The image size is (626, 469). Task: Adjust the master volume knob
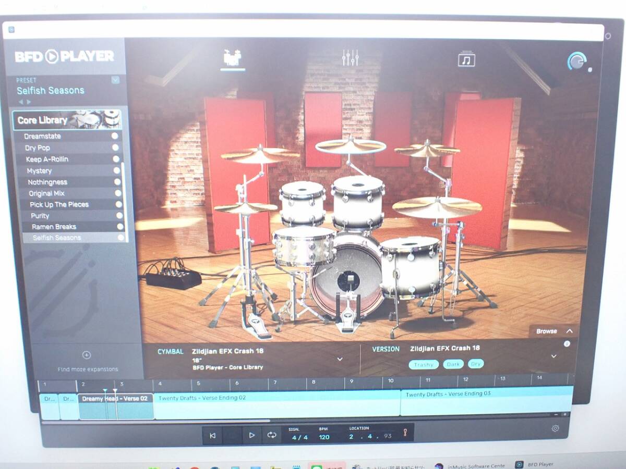click(577, 61)
